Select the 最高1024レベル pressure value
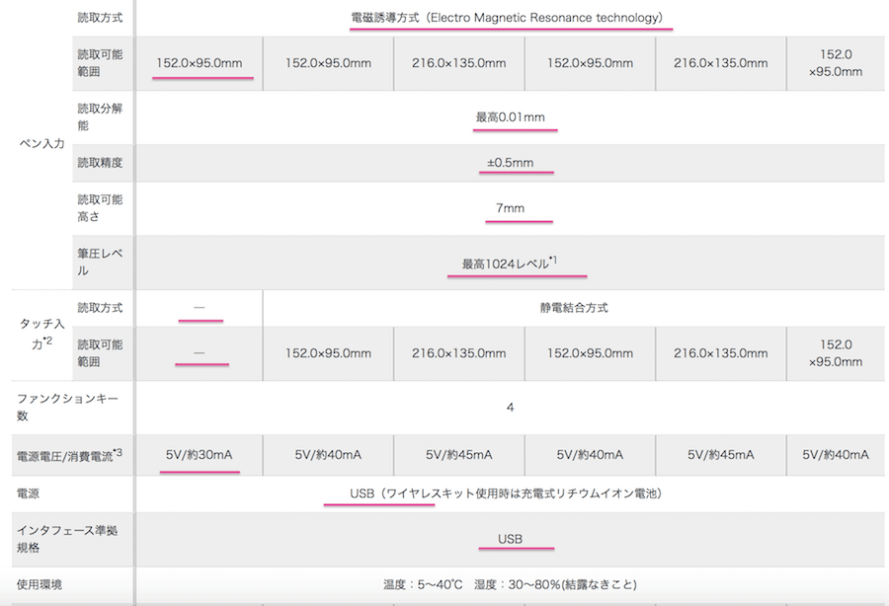889x606 pixels. (x=509, y=263)
